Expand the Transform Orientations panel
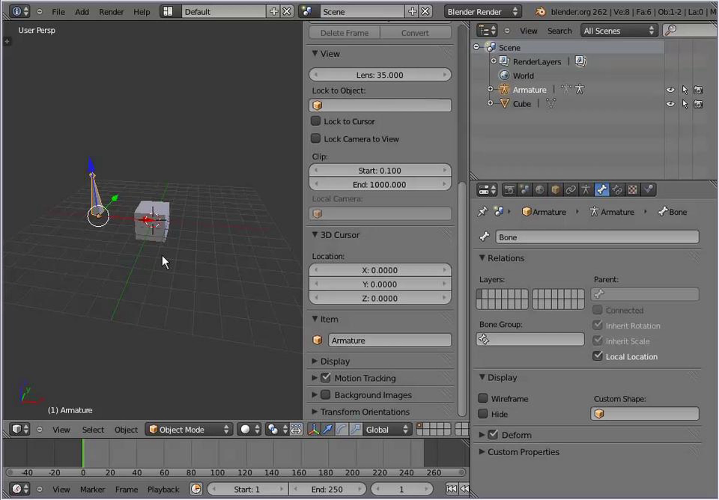The height and width of the screenshot is (500, 719). [365, 412]
